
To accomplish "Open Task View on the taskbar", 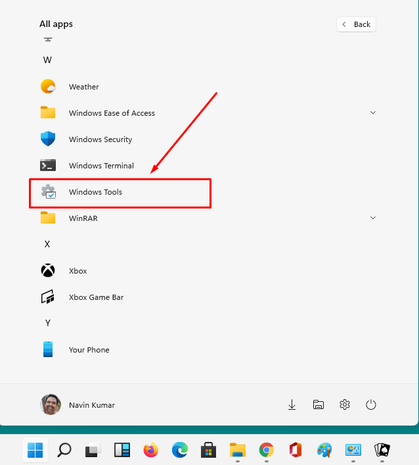I will click(93, 450).
